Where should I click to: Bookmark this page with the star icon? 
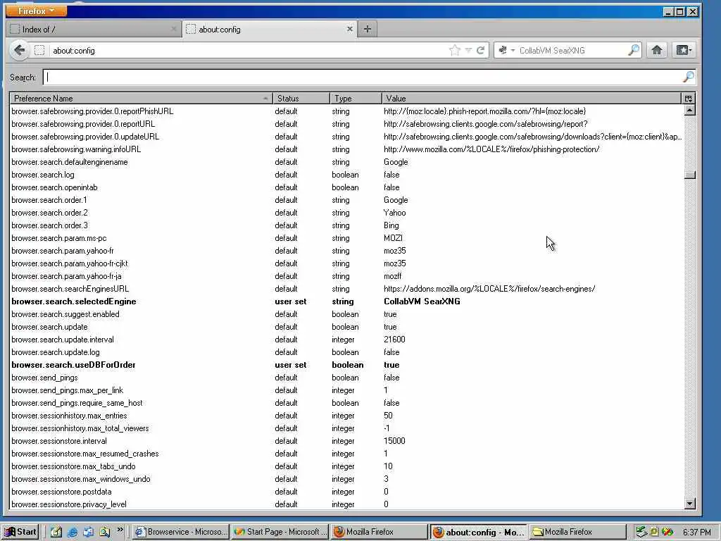pyautogui.click(x=455, y=50)
